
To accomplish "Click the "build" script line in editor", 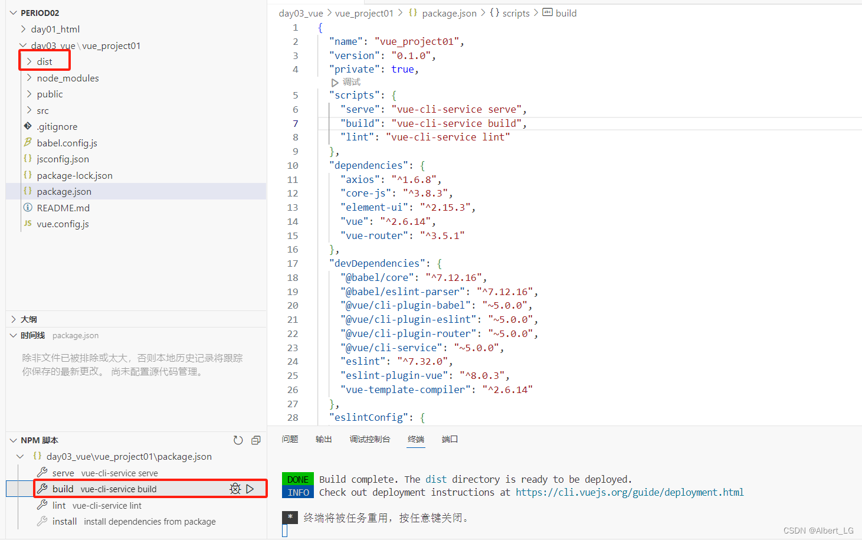I will pos(434,123).
